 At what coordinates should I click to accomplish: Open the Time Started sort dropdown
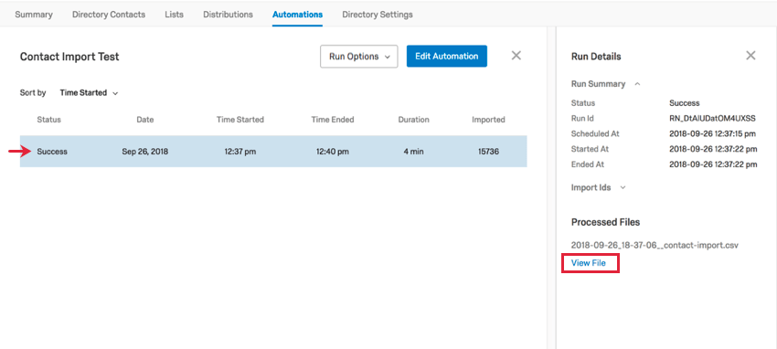pos(89,92)
